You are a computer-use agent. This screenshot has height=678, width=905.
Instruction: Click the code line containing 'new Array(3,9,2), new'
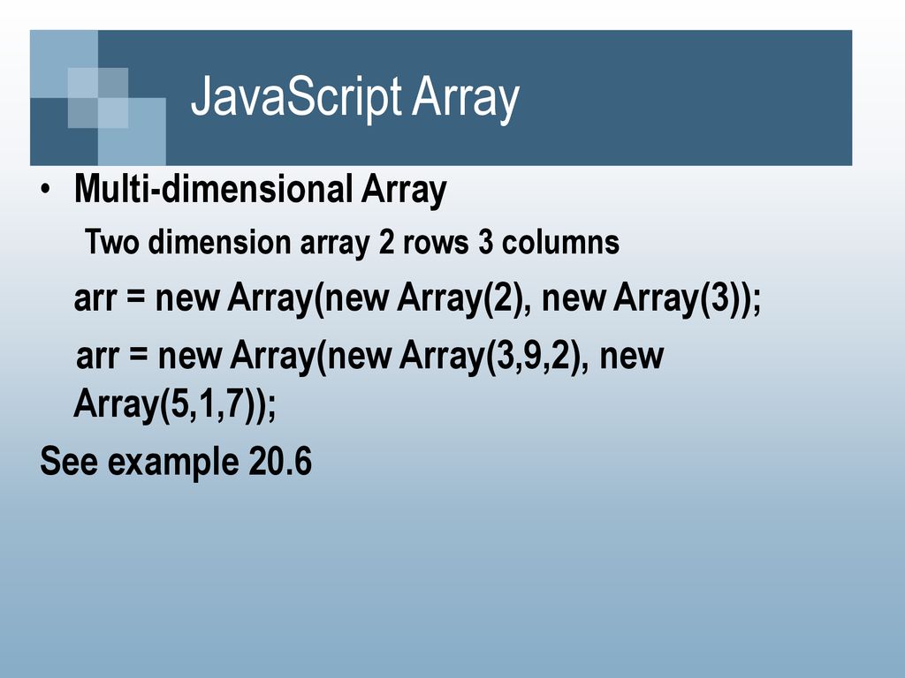[x=370, y=356]
